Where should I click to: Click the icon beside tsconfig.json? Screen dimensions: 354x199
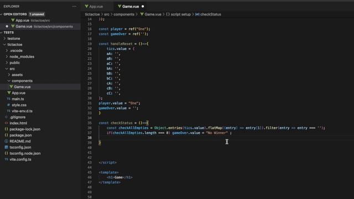coord(6,148)
